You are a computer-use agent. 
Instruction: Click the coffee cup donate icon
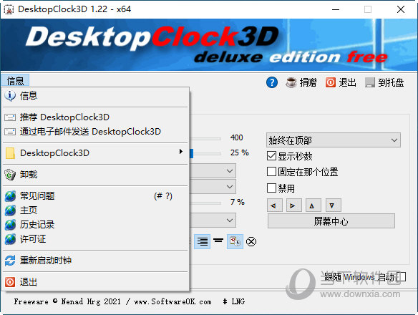coord(291,82)
